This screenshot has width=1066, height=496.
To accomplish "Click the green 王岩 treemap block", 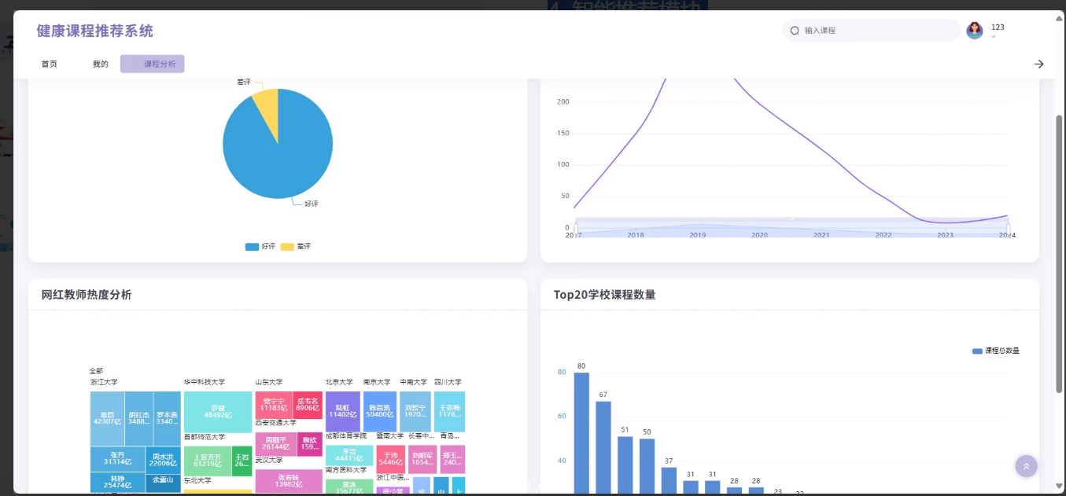I will tap(242, 461).
